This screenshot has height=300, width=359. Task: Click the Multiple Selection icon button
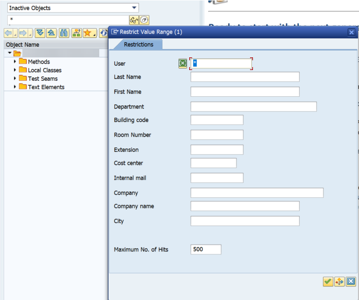pyautogui.click(x=340, y=282)
